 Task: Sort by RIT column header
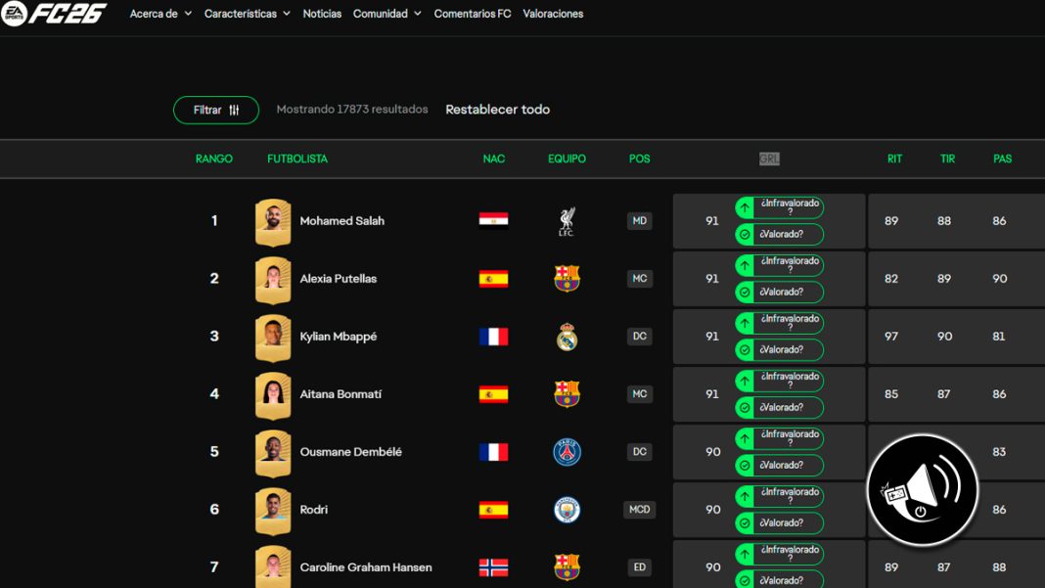[894, 158]
